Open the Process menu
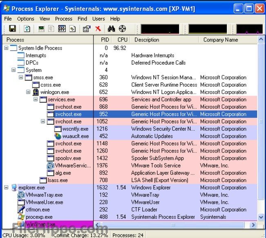Screen dimensions: 266x238 (x=64, y=19)
